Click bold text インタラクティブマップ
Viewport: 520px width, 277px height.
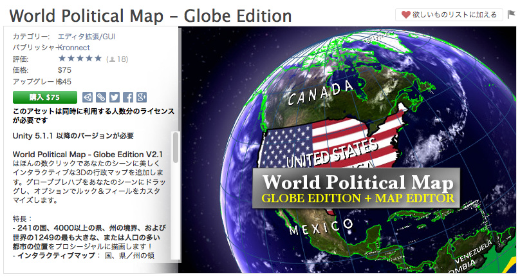click(57, 256)
